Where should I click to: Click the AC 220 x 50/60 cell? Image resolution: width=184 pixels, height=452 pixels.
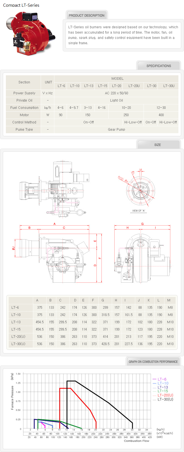117,93
